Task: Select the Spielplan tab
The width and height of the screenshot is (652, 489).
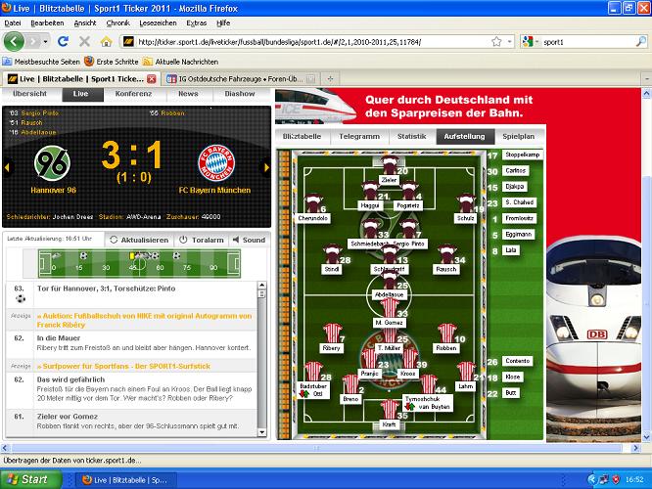Action: [519, 136]
